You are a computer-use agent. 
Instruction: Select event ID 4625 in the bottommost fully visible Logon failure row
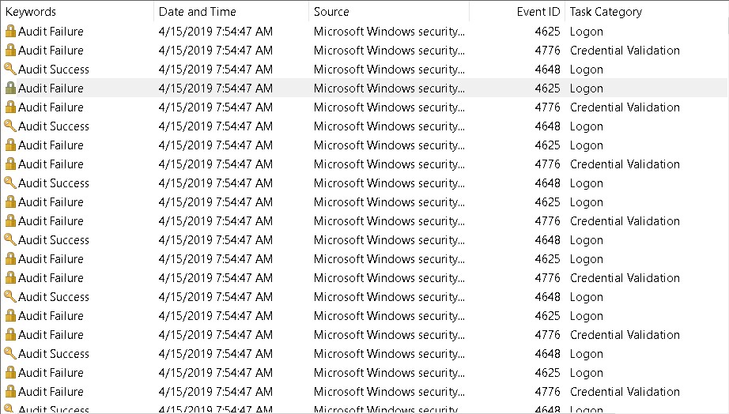(x=547, y=373)
